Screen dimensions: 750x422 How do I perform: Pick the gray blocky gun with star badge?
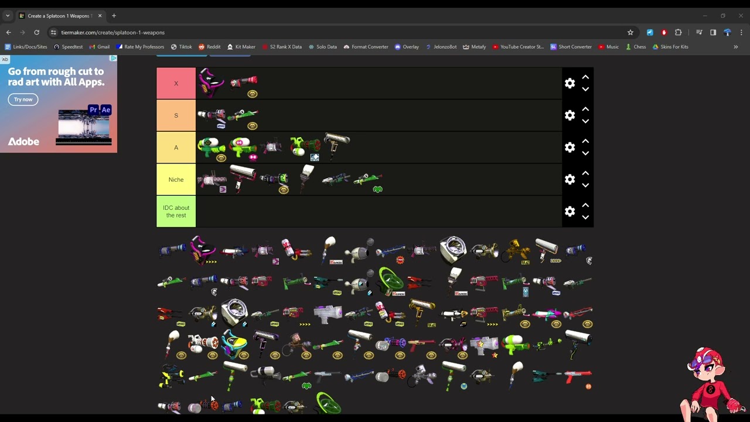tap(485, 344)
